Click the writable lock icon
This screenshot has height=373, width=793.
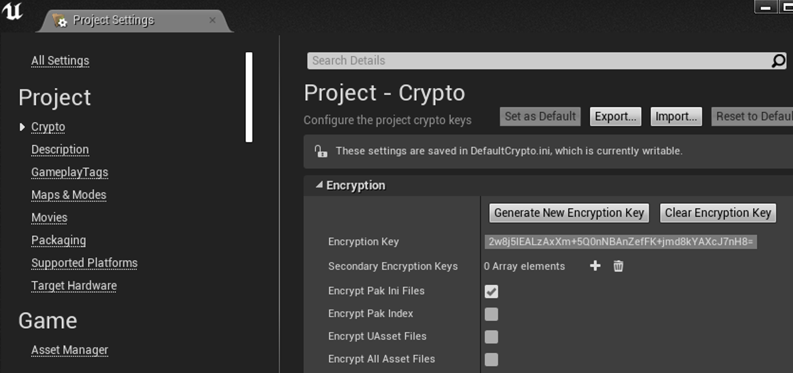click(321, 151)
